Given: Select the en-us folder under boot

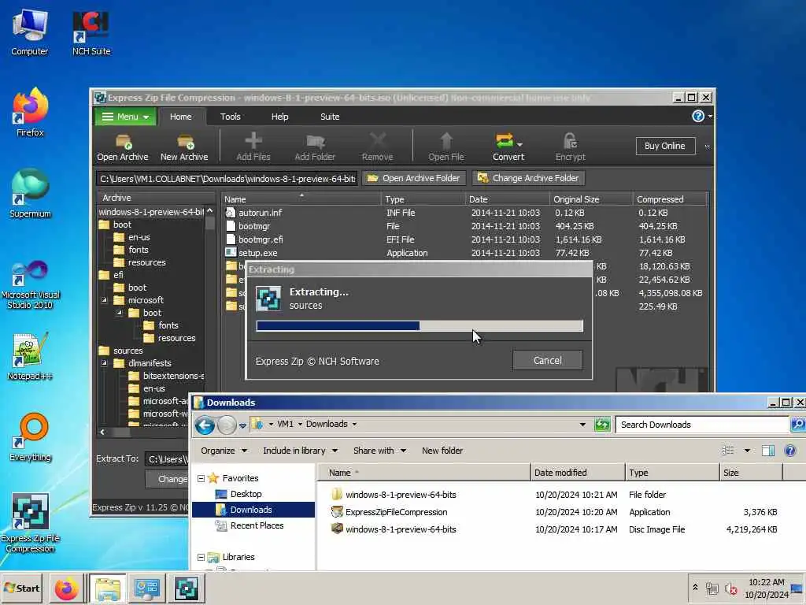Looking at the screenshot, I should [x=139, y=237].
